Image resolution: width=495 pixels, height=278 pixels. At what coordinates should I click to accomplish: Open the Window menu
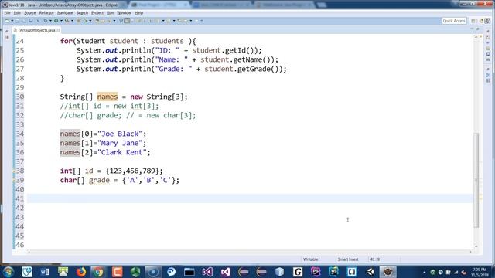coord(124,13)
